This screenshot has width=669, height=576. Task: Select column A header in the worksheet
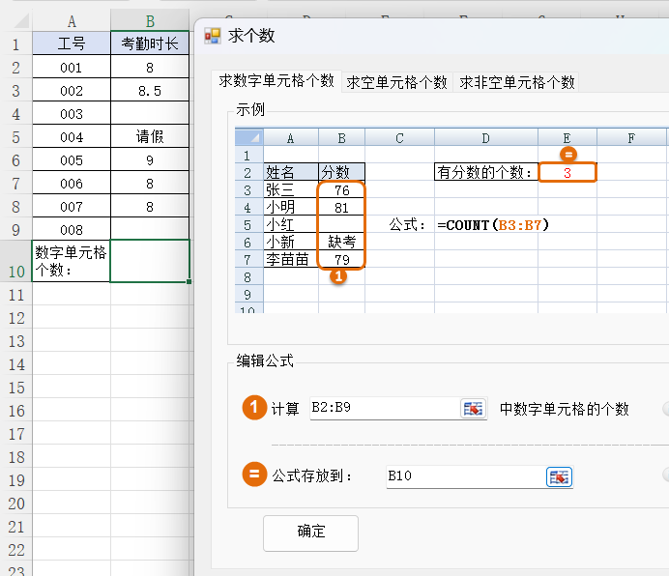coord(72,21)
